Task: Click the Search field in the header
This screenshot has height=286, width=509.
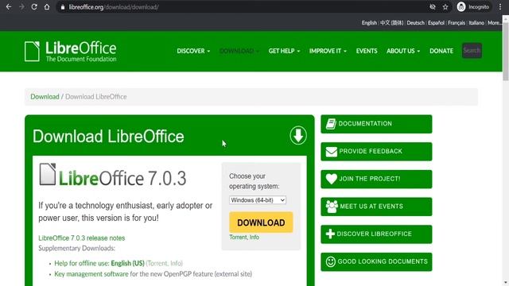Action: [472, 51]
